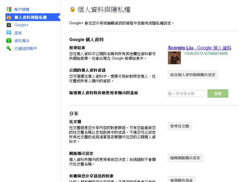Click the Google+ plus icon in the sidebar

(9, 25)
